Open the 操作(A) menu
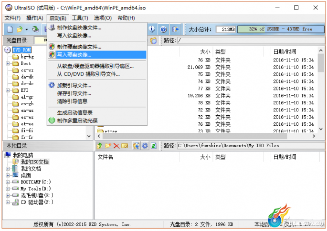The width and height of the screenshot is (327, 231). (x=35, y=18)
